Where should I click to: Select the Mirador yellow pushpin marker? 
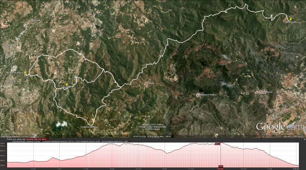point(67,84)
